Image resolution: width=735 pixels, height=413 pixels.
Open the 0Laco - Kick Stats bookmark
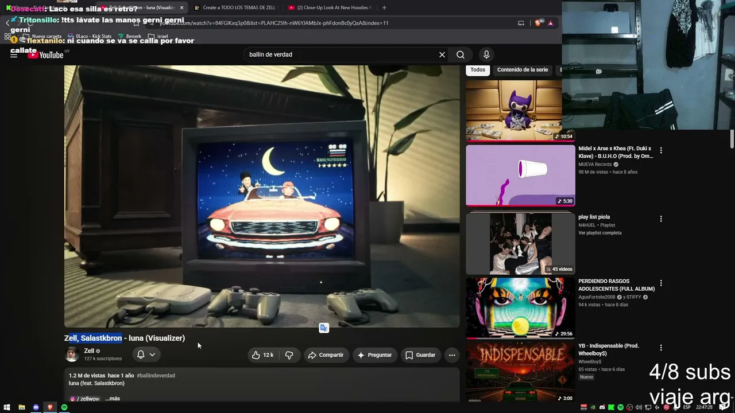pyautogui.click(x=89, y=36)
